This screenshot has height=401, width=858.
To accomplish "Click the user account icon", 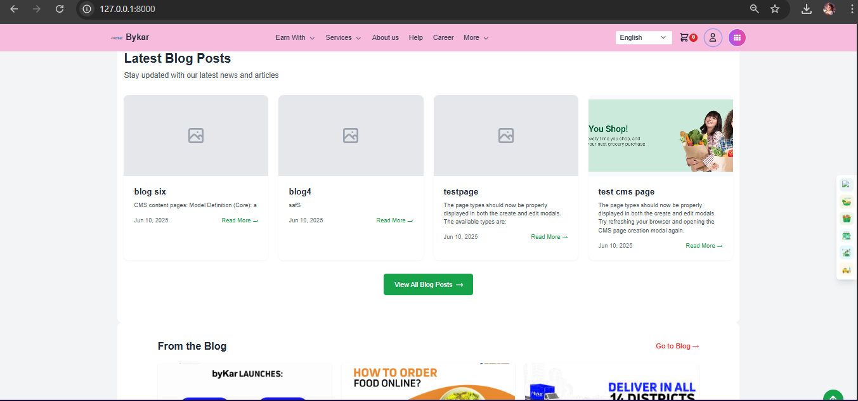I will [x=712, y=37].
